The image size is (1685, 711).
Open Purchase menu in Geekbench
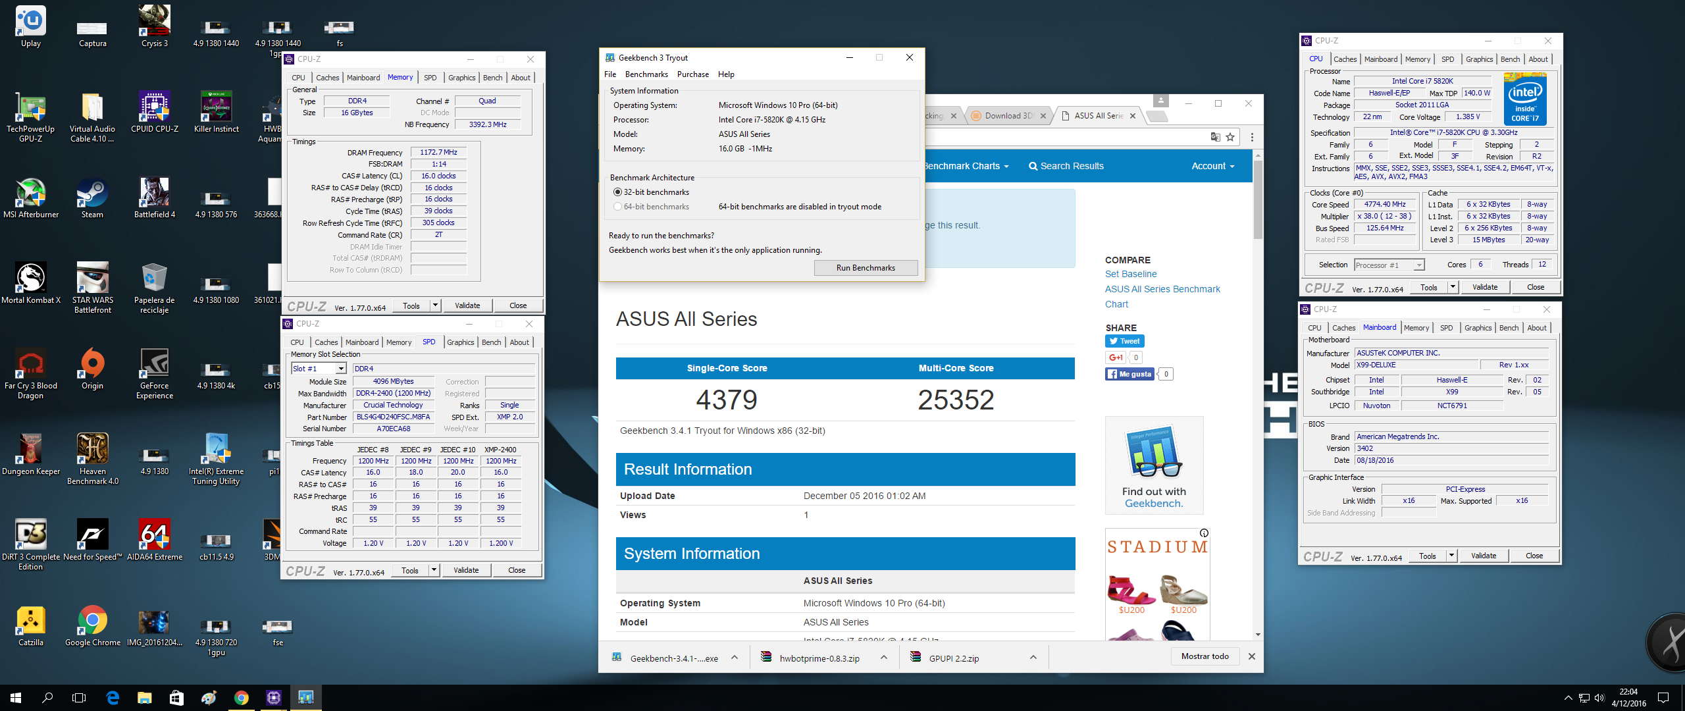pos(692,74)
